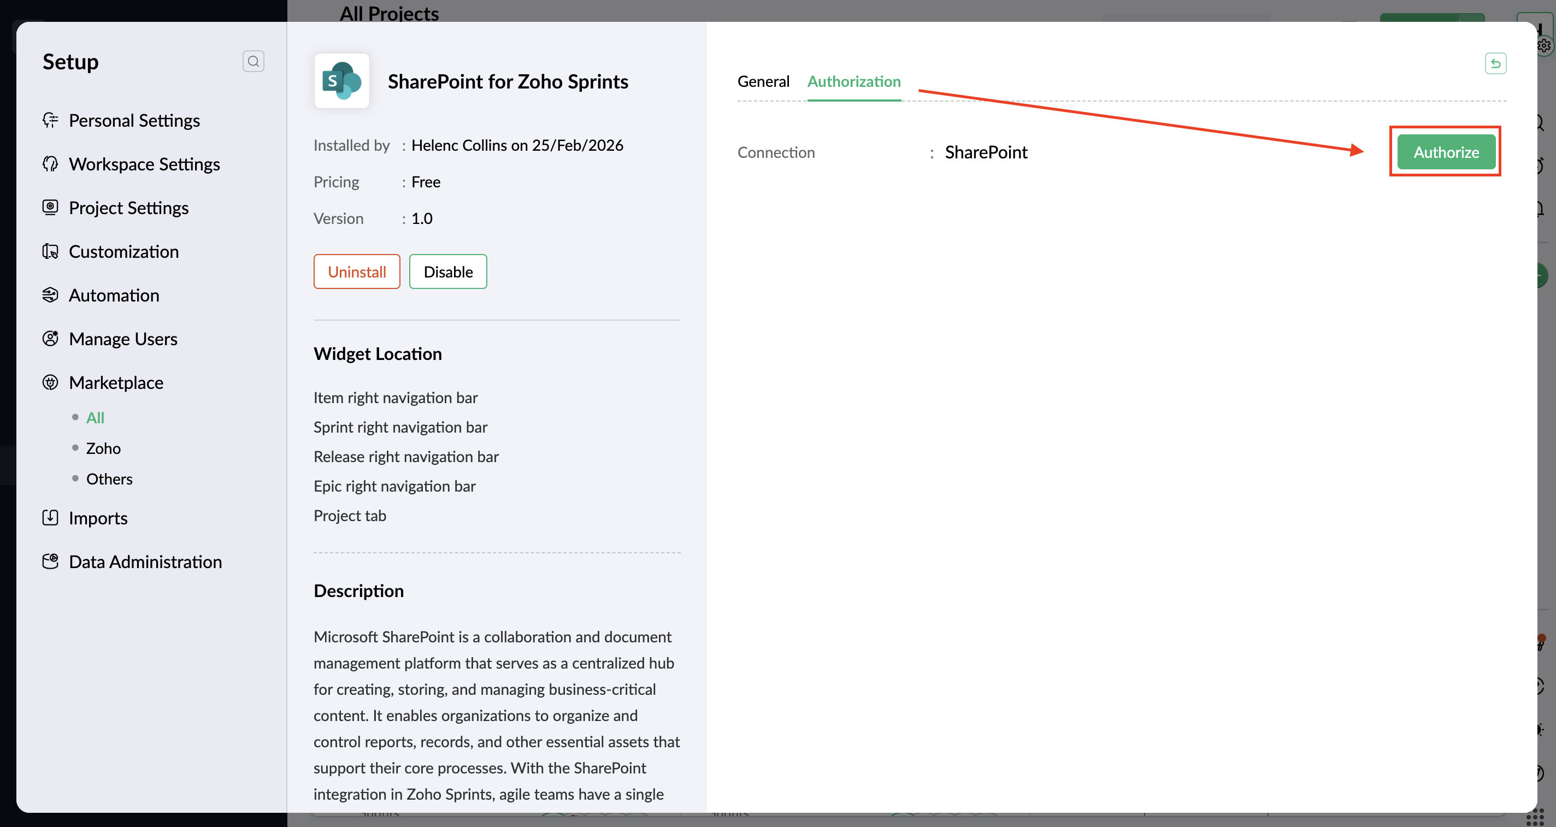Click the Data Administration icon
The width and height of the screenshot is (1556, 827).
(50, 561)
